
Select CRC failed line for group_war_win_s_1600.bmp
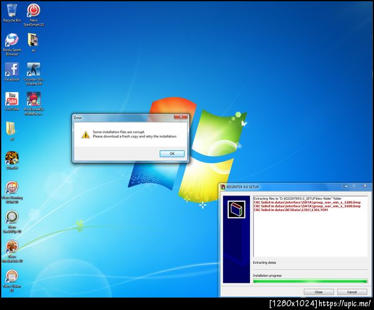307,206
